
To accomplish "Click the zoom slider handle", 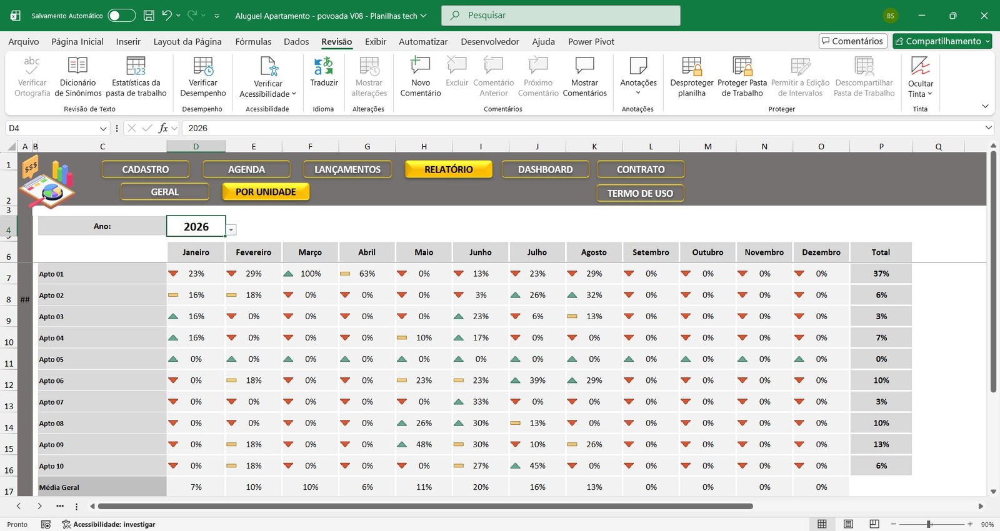I will click(x=929, y=524).
